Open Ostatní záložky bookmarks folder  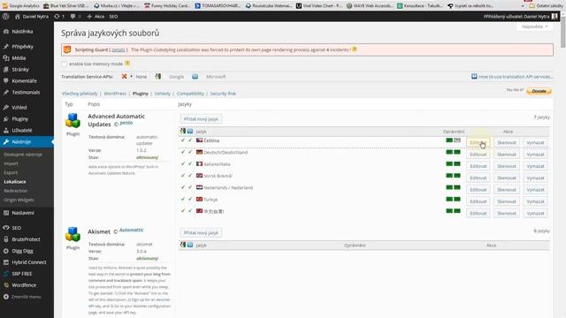click(546, 6)
